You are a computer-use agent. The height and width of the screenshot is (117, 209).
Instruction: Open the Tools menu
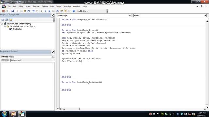(59, 6)
